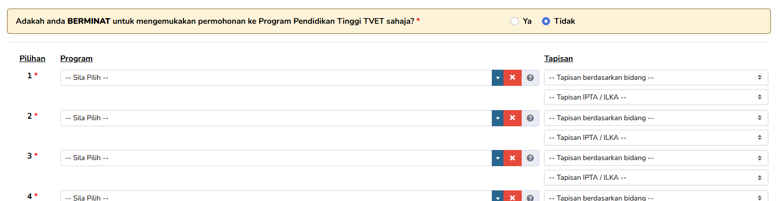This screenshot has width=780, height=201.
Task: Open Tapisan berdasarkan bidang filter for choice 3
Action: (656, 158)
